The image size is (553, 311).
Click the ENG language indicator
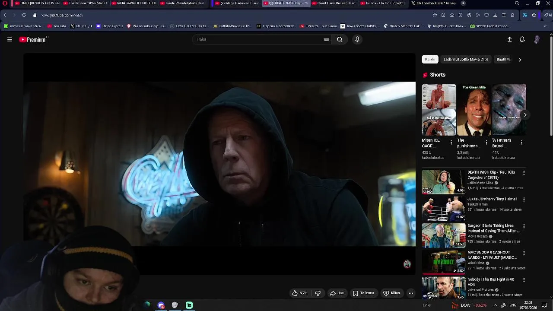click(x=513, y=305)
